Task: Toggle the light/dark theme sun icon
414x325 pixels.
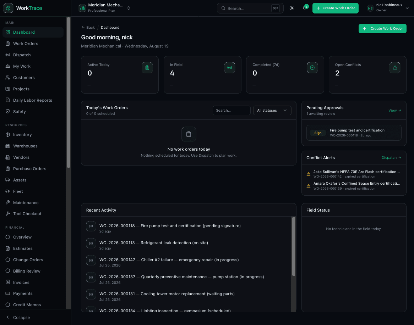Action: coord(292,8)
